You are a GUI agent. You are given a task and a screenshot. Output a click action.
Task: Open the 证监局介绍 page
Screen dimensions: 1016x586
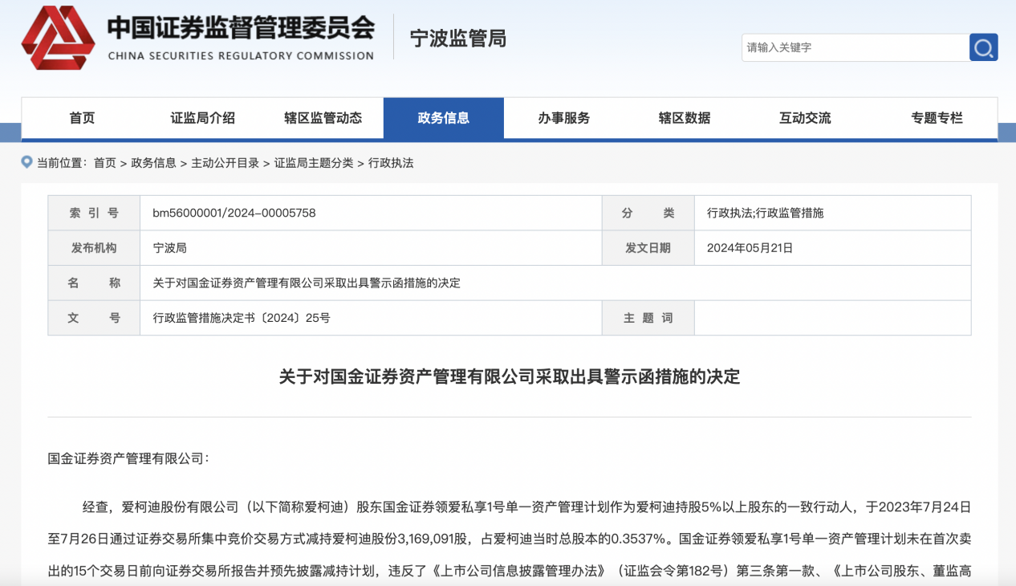coord(201,117)
